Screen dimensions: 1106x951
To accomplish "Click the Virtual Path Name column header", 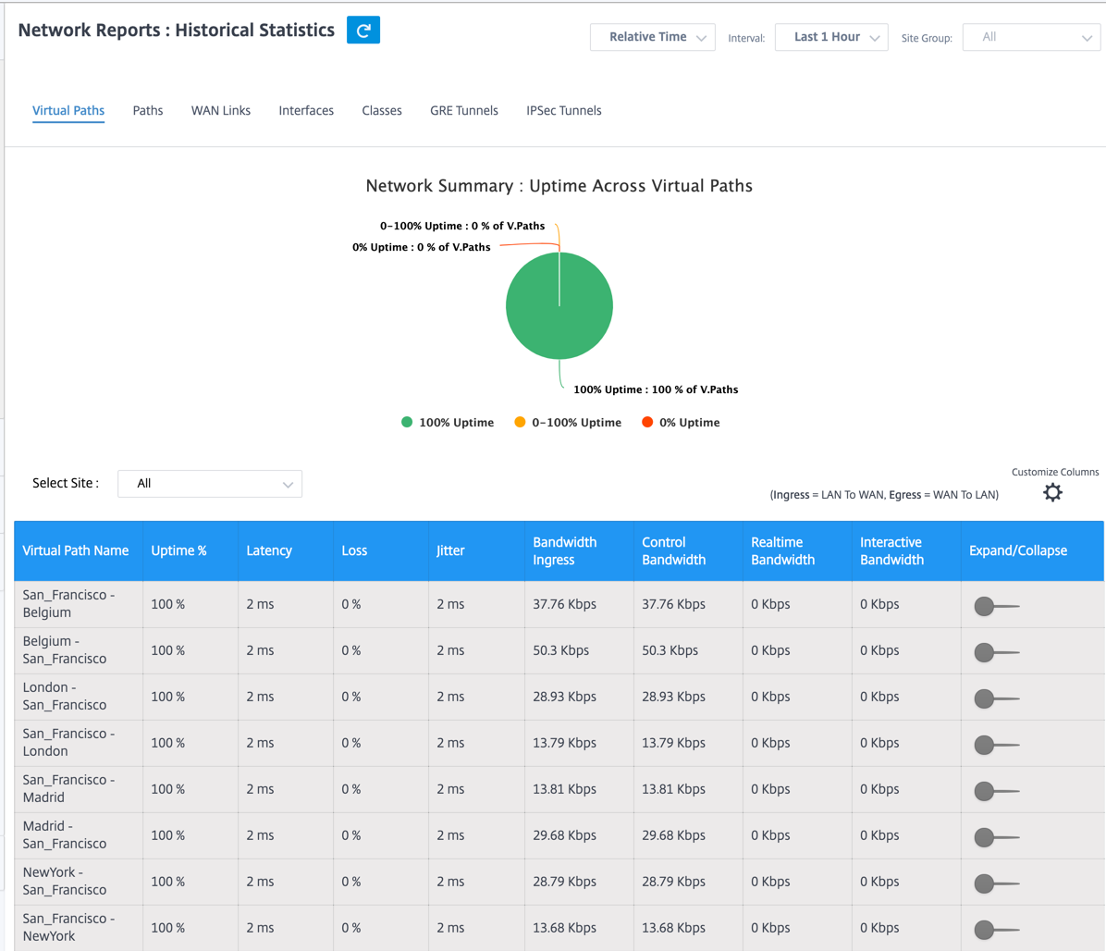I will click(x=79, y=551).
